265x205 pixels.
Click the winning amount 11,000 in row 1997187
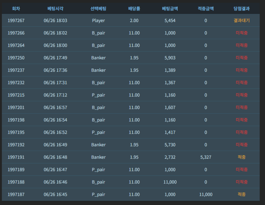click(206, 194)
